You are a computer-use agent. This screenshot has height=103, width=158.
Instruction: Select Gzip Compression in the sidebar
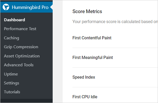21,47
